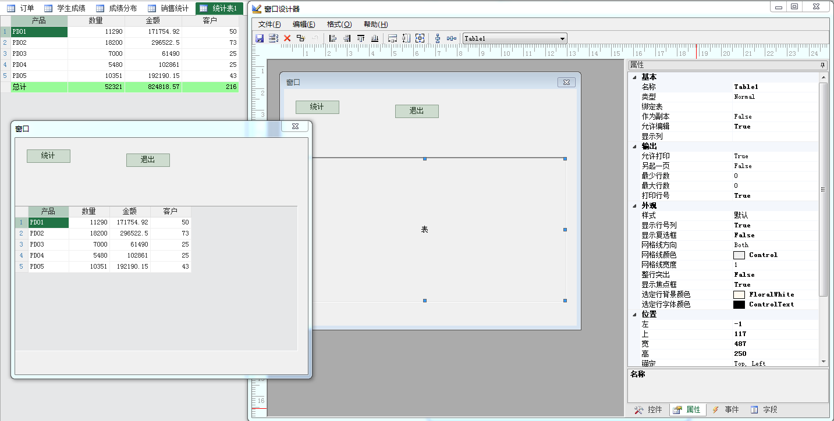The image size is (834, 421).
Task: Switch to the 销售统计 table tab
Action: (x=168, y=8)
